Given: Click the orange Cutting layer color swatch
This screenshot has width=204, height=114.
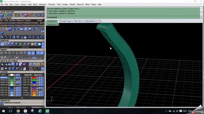Looking at the screenshot, I should [x=34, y=93].
